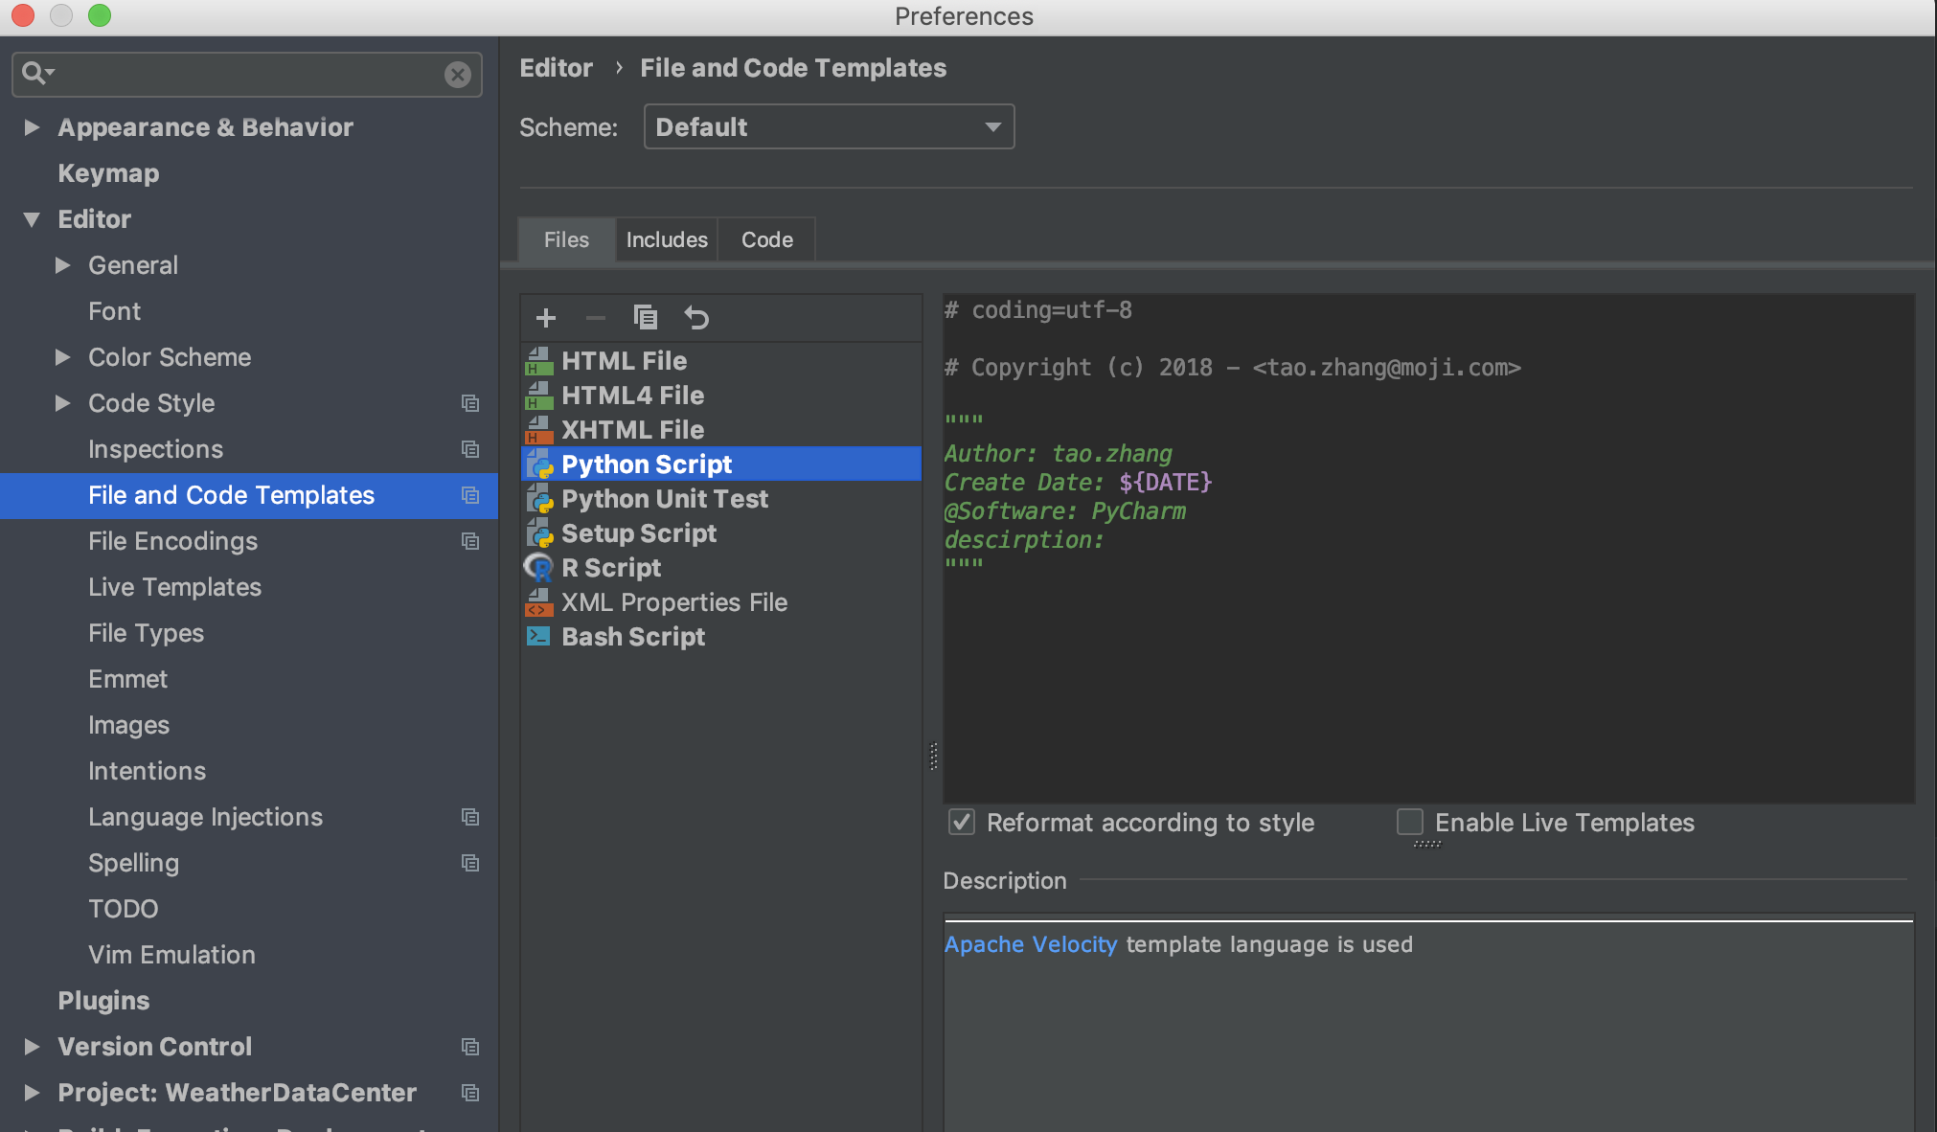Select the Python Unit Test template icon

539,497
